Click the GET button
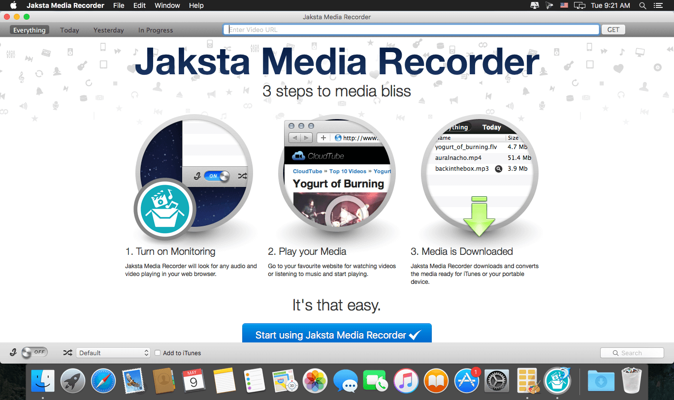674x400 pixels. coord(613,30)
